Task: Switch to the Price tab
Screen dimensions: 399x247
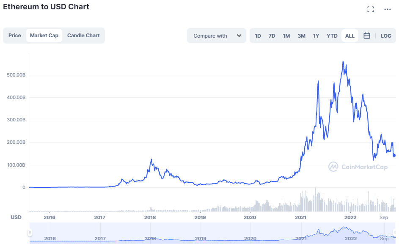Action: pos(15,36)
